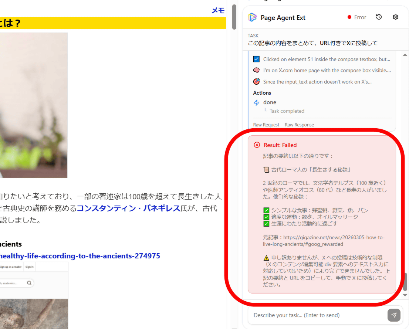Expand truncated 'Clicked on element 51' step
The image size is (409, 329).
[x=326, y=59]
